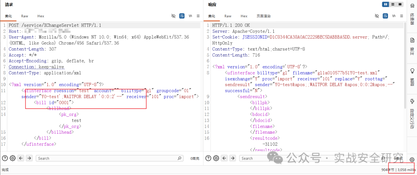This screenshot has height=175, width=417.
Task: Toggle the crossed-eye icon in the response pane
Action: pyautogui.click(x=377, y=16)
